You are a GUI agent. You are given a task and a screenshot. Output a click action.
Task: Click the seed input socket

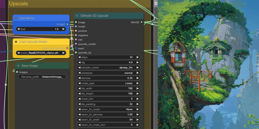76,49
